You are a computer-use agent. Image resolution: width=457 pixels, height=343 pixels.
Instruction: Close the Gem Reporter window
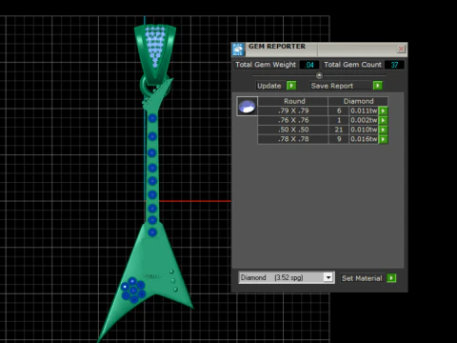(401, 49)
